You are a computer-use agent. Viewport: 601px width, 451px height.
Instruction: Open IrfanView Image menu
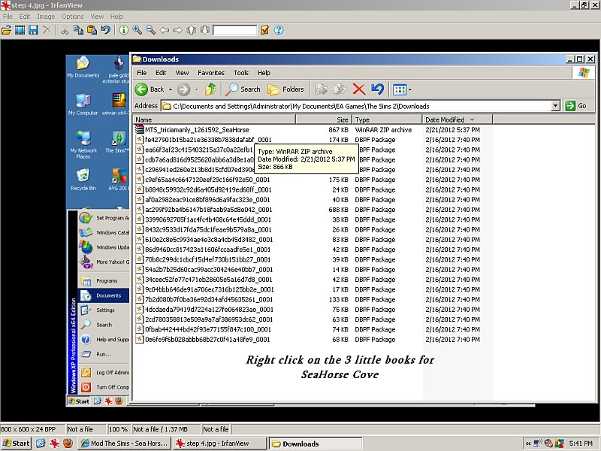coord(46,17)
